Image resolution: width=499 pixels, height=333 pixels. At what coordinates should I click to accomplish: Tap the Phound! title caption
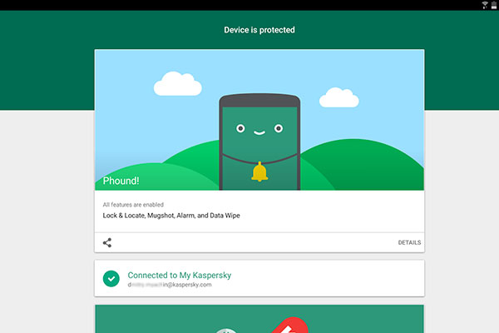[121, 181]
